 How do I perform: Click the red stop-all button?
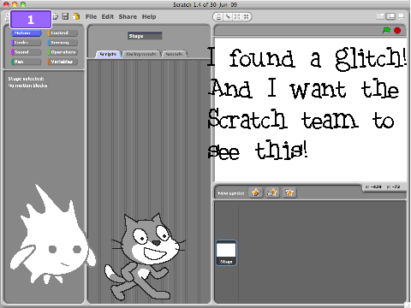pos(397,30)
